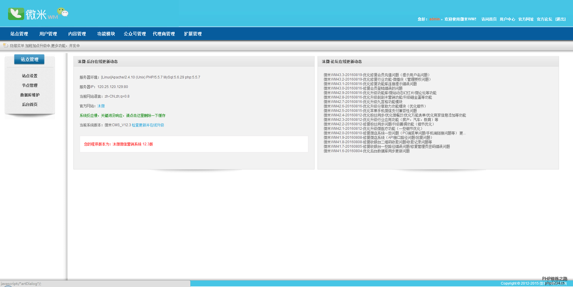Image resolution: width=573 pixels, height=287 pixels.
Task: Click changelog entry 微米WM43.3-20160819
Action: 377,75
